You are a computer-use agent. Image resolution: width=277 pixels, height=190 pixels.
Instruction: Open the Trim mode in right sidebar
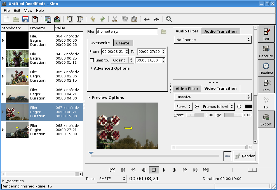tap(266, 85)
